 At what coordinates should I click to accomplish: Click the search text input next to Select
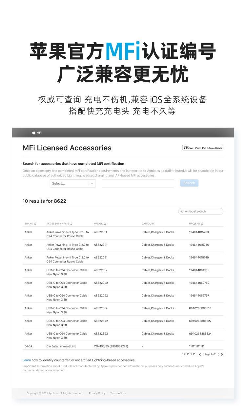pos(138,183)
